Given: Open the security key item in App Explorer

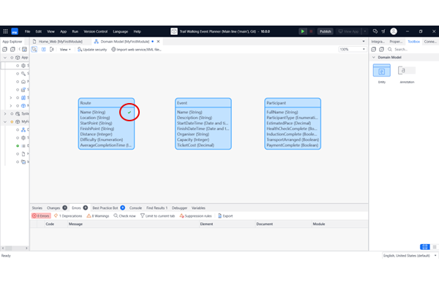Looking at the screenshot, I should point(23,74).
